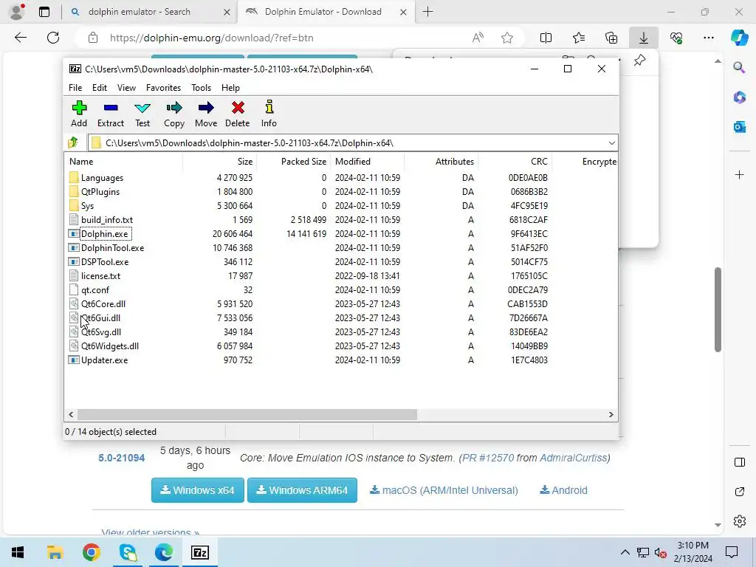Select DolphinTool.exe file
This screenshot has width=756, height=567.
112,248
